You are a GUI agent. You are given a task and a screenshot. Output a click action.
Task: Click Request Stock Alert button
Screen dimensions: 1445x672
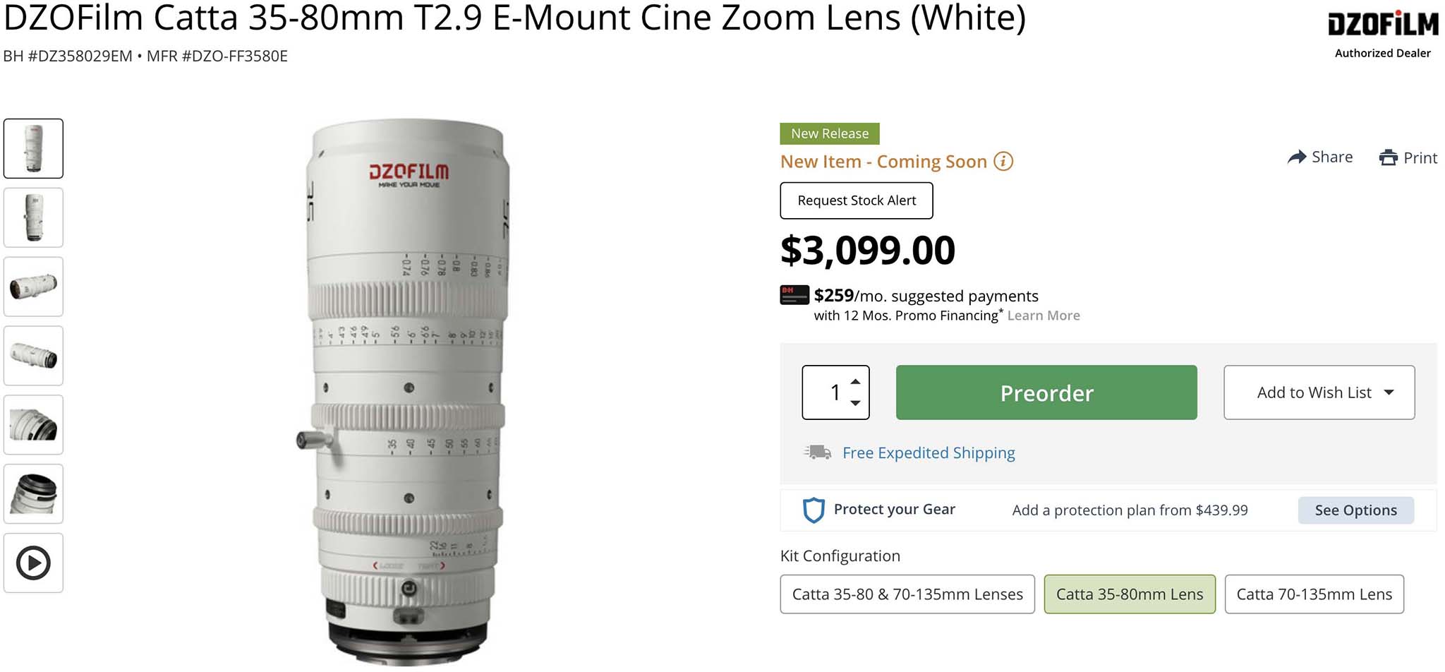(x=856, y=200)
